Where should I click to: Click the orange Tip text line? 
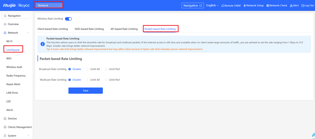[x=124, y=49]
